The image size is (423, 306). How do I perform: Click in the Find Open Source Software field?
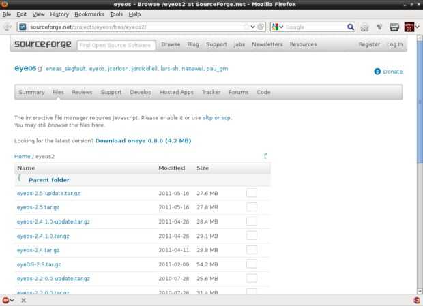(116, 45)
